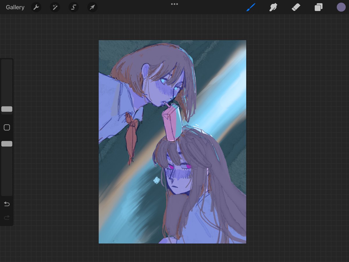
Task: Click the brush size slider handle
Action: tap(7, 109)
